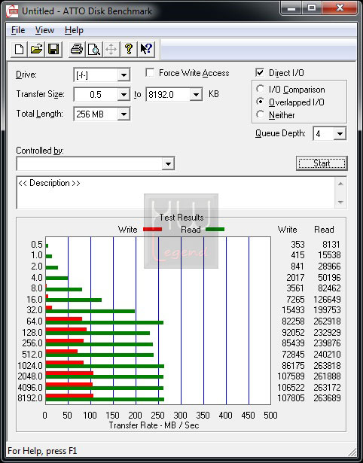
Task: Click the write value 82258
Action: (293, 321)
